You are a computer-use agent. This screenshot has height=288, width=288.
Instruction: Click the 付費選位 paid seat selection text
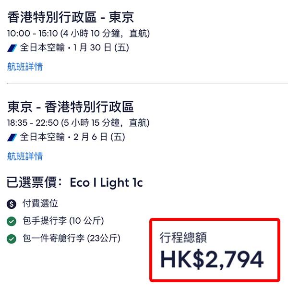40,204
